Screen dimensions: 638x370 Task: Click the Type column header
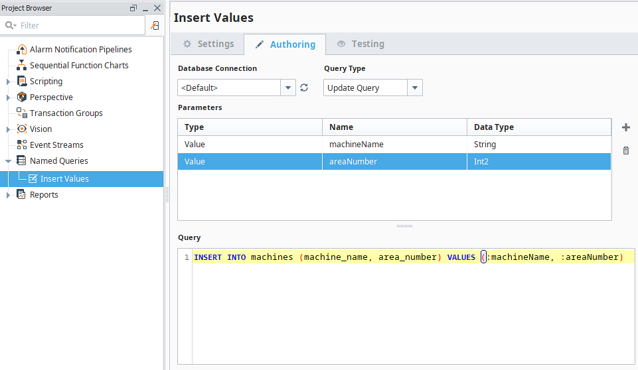click(x=250, y=127)
